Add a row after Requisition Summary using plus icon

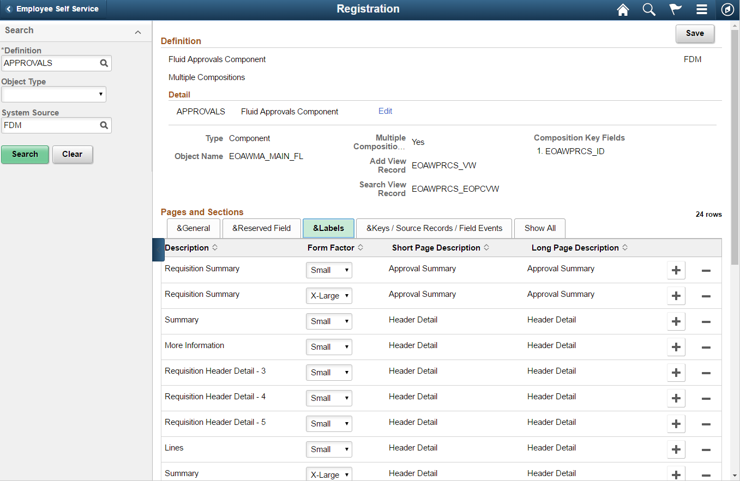point(676,270)
